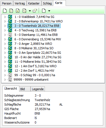The width and height of the screenshot is (106, 128).
Task: Click the green field icon of Waldbleek
Action: tap(10, 17)
